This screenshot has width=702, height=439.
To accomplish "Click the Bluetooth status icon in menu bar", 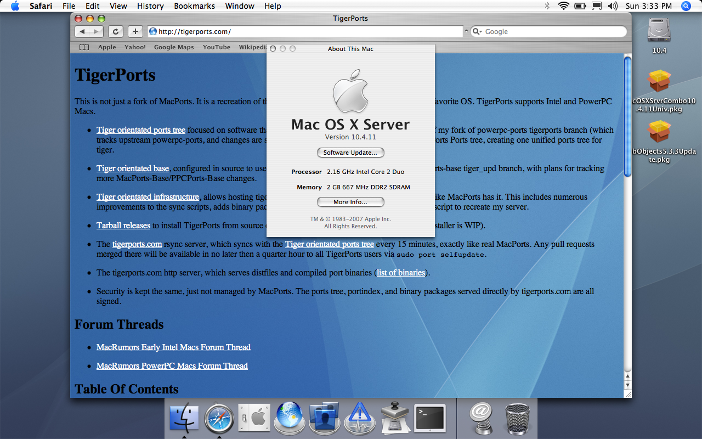I will 547,6.
